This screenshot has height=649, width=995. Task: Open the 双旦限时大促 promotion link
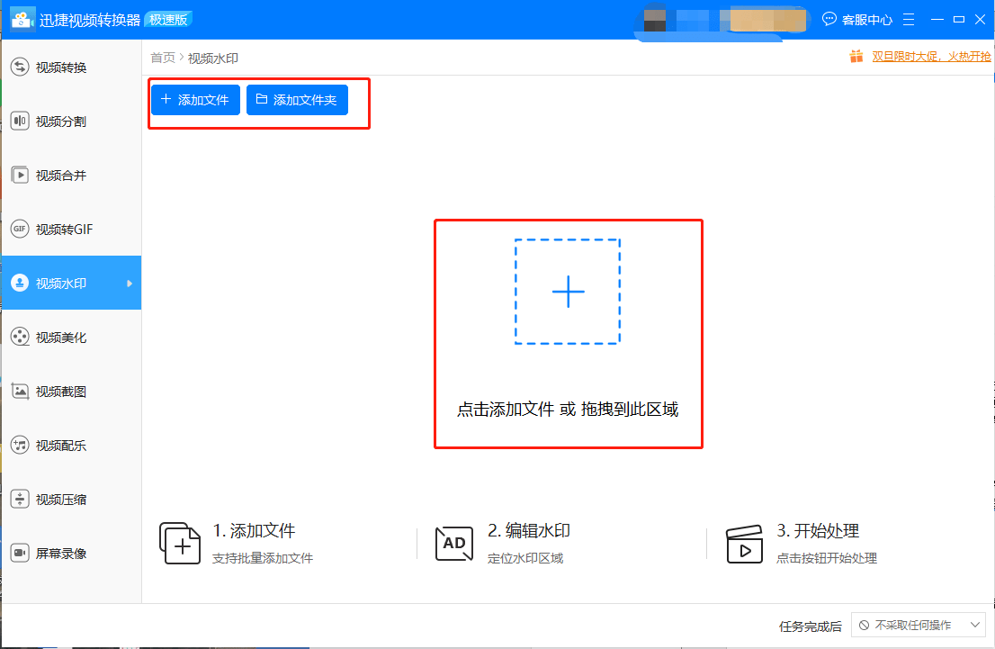[x=931, y=57]
